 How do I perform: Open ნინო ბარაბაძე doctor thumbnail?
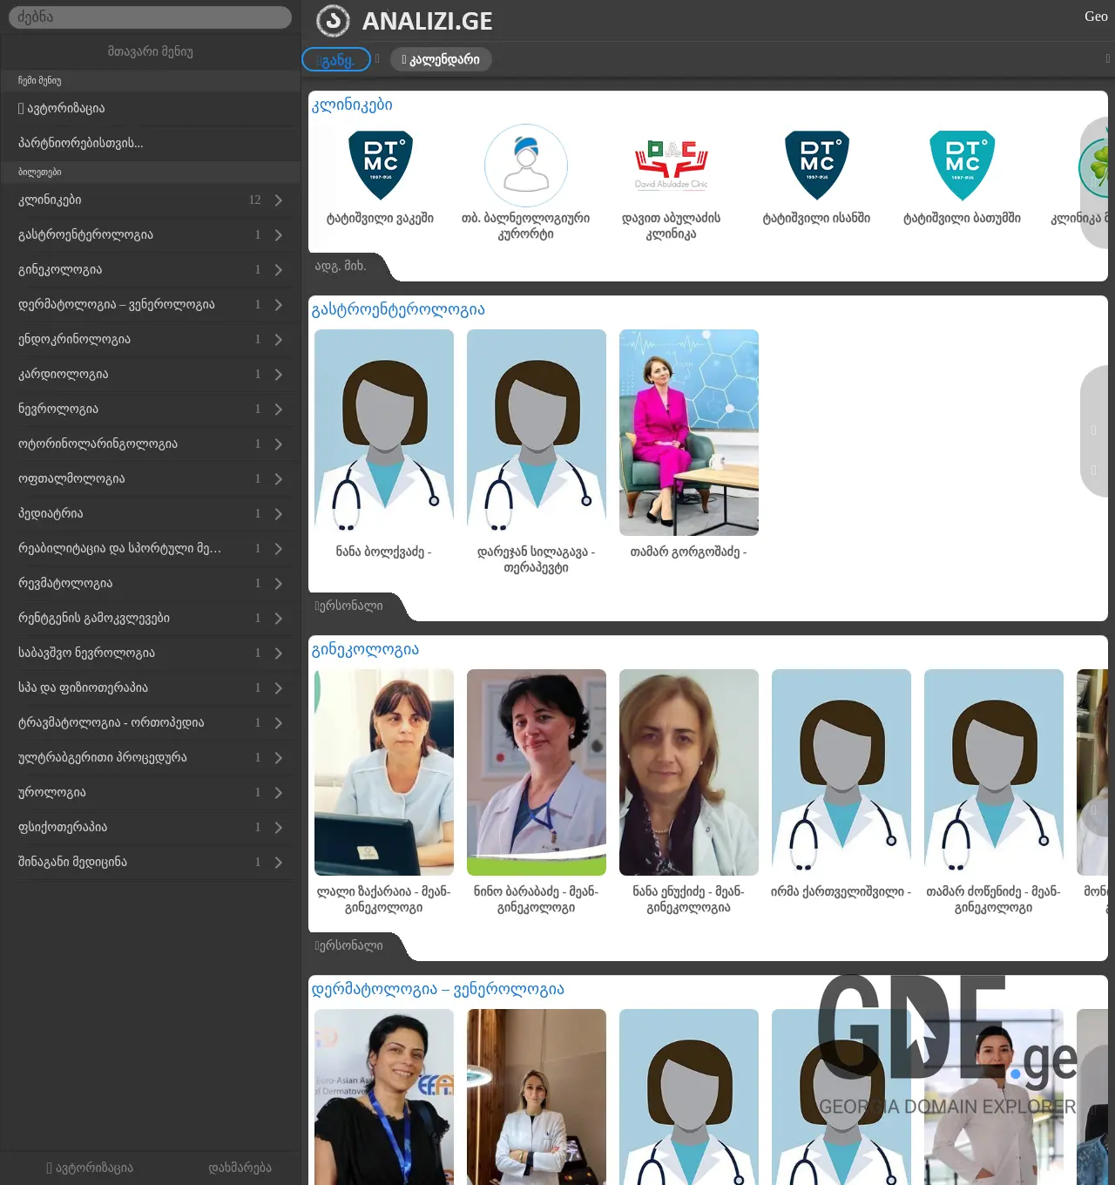coord(536,772)
